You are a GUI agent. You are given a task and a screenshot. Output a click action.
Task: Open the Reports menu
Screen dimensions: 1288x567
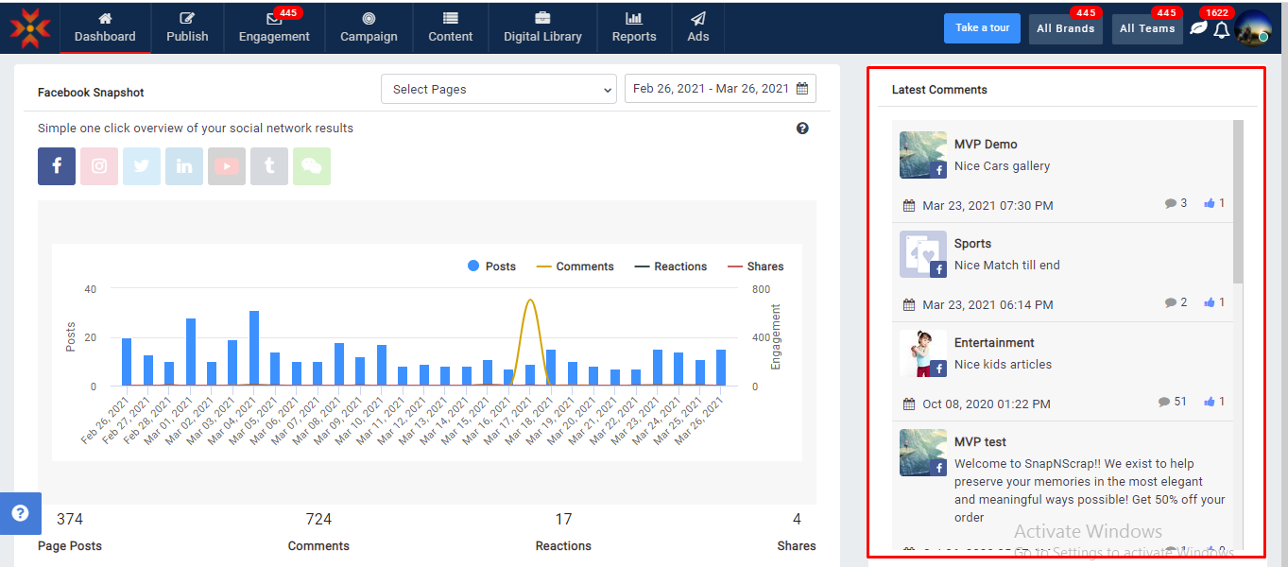point(633,27)
